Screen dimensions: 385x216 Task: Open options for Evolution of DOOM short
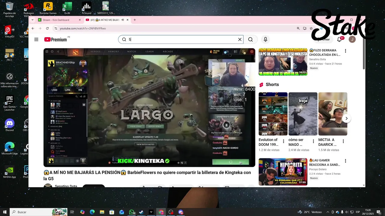tap(283, 141)
